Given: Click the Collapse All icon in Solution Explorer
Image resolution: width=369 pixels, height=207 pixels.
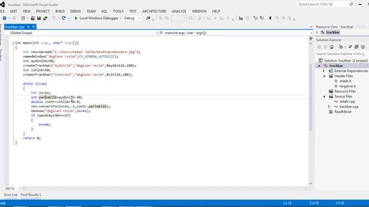Looking at the screenshot, I should 356,47.
